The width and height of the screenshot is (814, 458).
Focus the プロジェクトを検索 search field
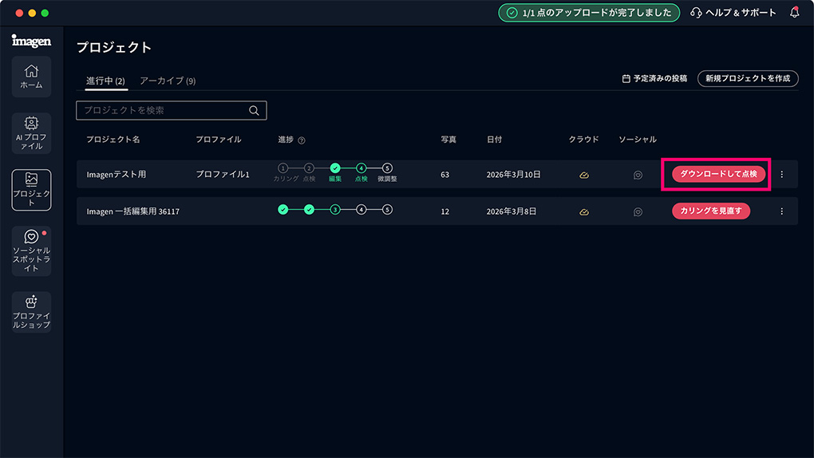[x=164, y=111]
